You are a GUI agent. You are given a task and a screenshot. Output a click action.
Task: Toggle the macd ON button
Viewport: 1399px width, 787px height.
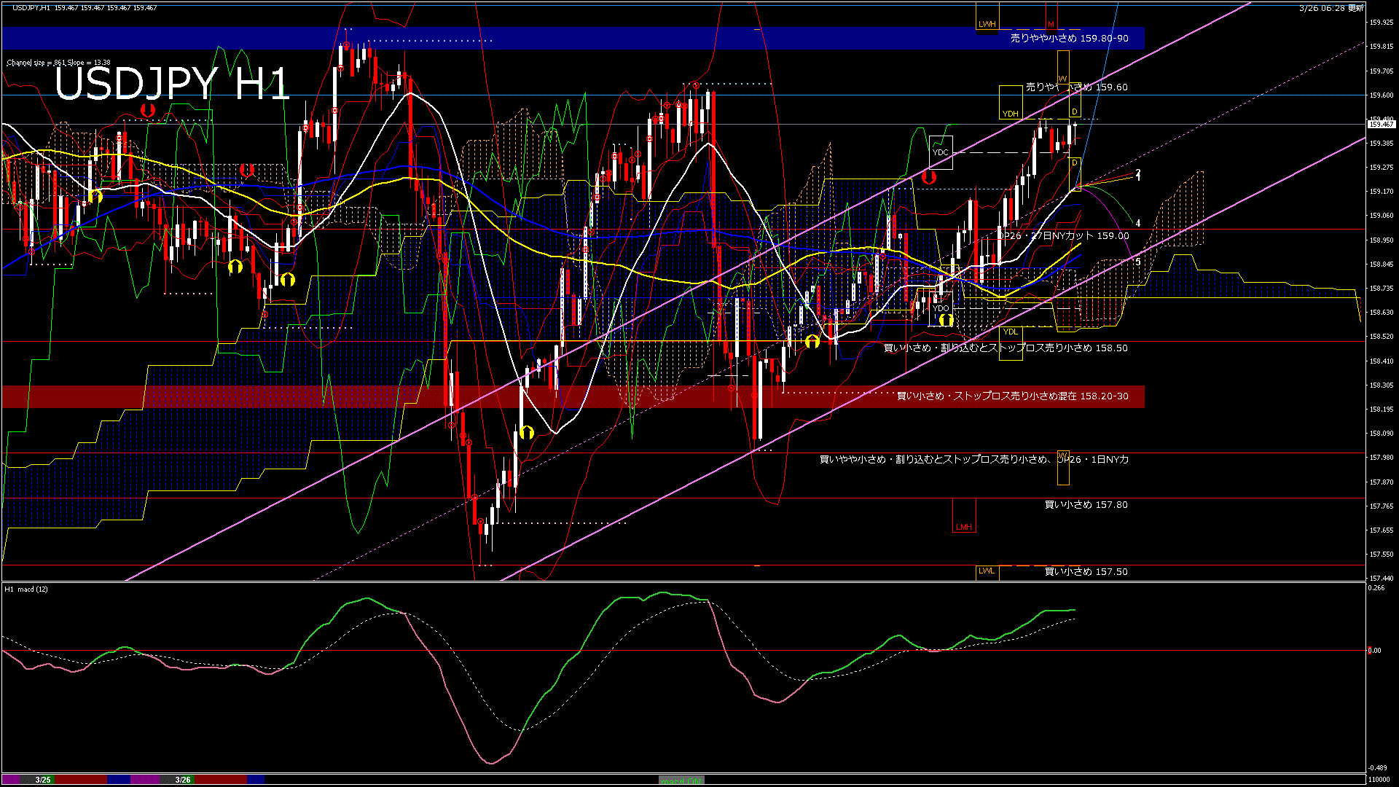681,780
